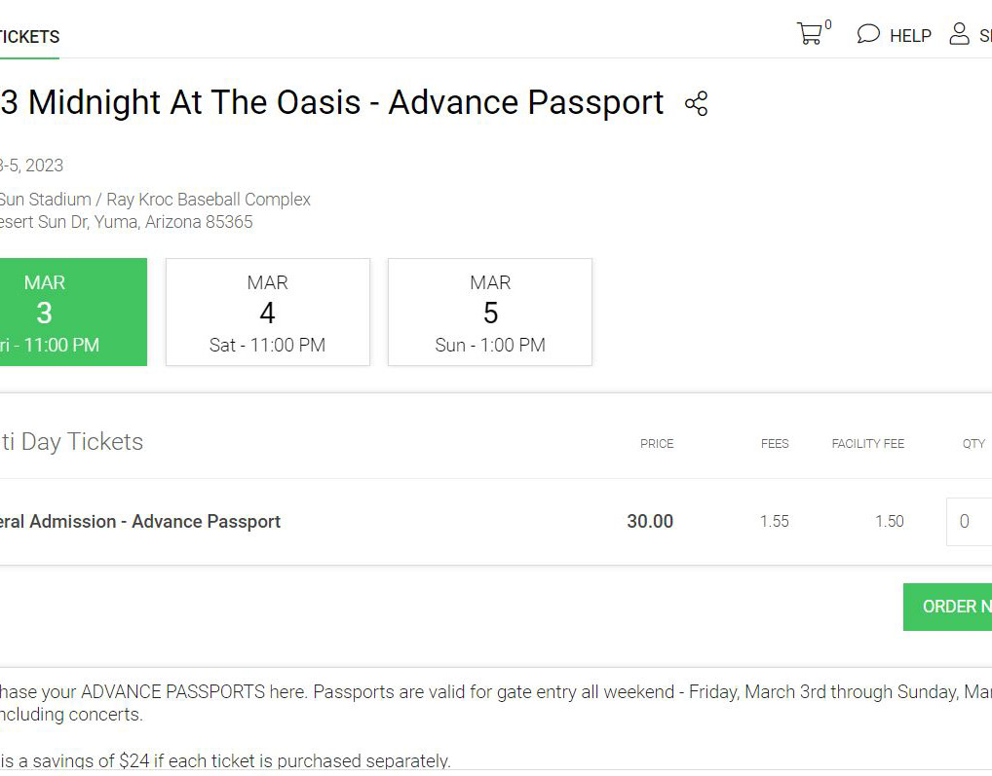This screenshot has height=776, width=992.
Task: Open the shopping cart icon
Action: [809, 35]
